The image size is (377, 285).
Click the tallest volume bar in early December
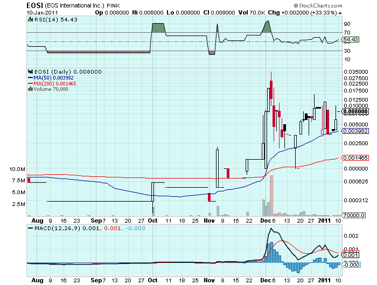coord(271,195)
